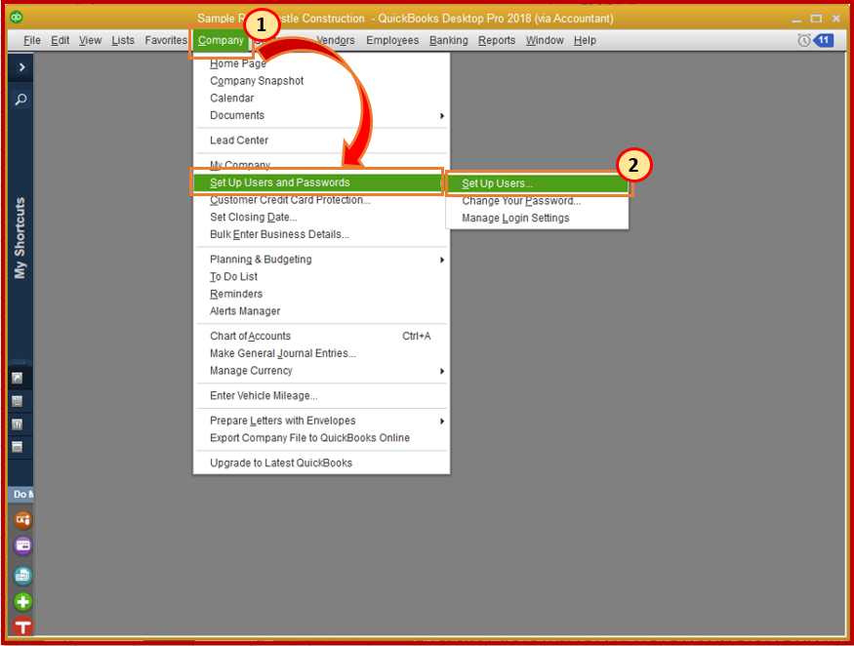Screen dimensions: 854x646
Task: Expand the left shortcuts sidebar arrow
Action: [x=21, y=67]
